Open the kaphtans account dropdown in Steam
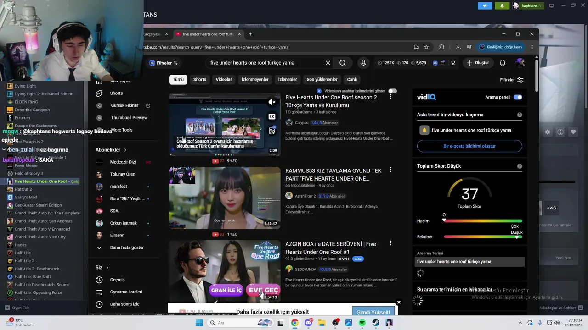This screenshot has width=588, height=330. [x=529, y=5]
